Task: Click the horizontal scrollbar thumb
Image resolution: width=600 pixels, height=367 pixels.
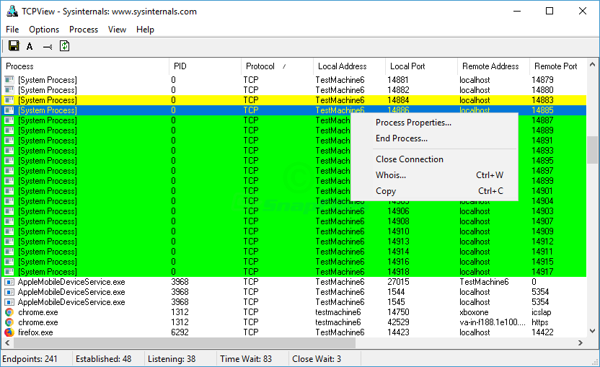Action: click(x=184, y=343)
